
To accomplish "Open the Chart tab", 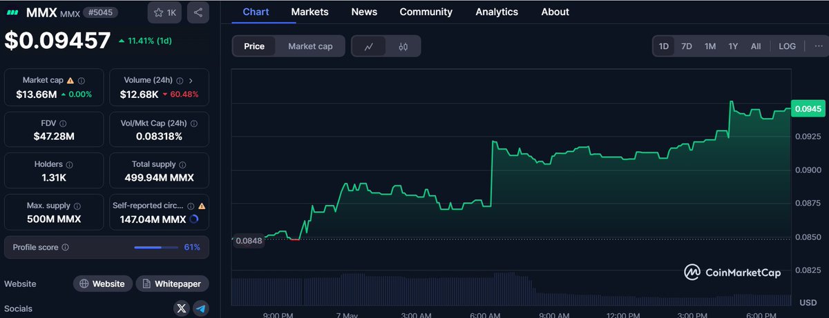I will click(x=256, y=12).
